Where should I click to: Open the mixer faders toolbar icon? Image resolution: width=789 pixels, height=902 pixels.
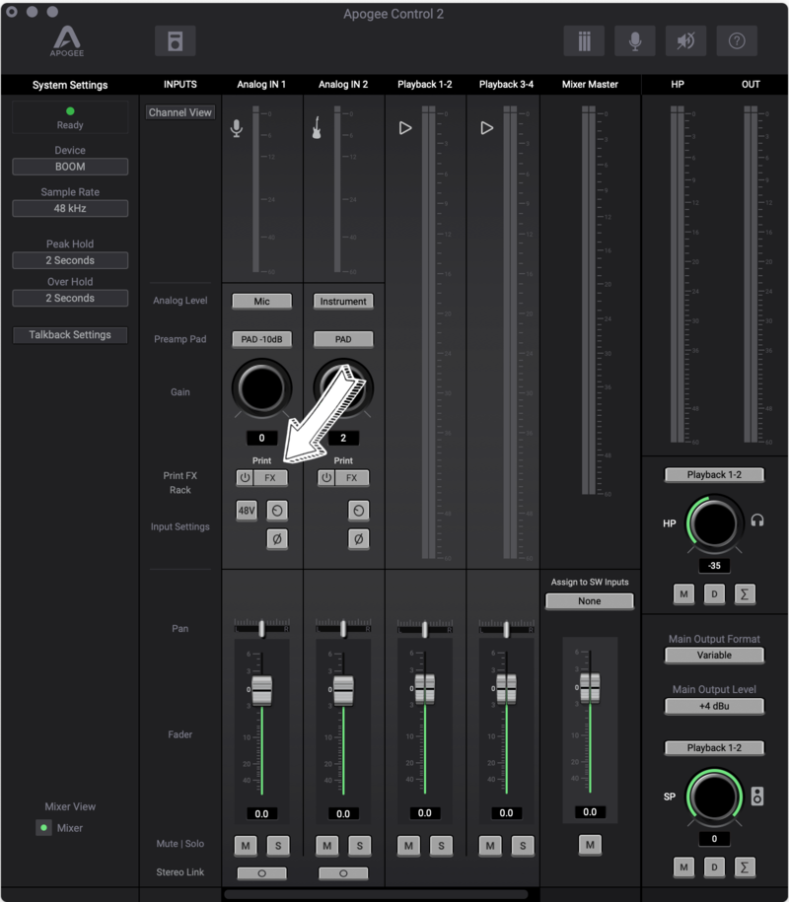click(584, 40)
